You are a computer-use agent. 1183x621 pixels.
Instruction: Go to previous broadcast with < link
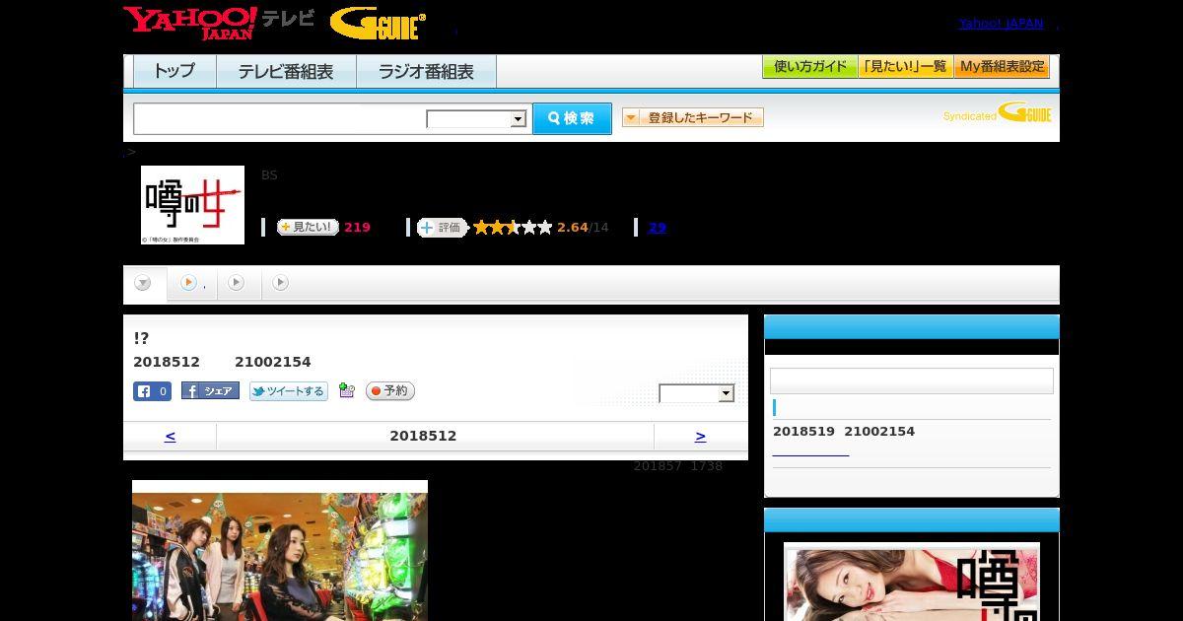(x=170, y=436)
